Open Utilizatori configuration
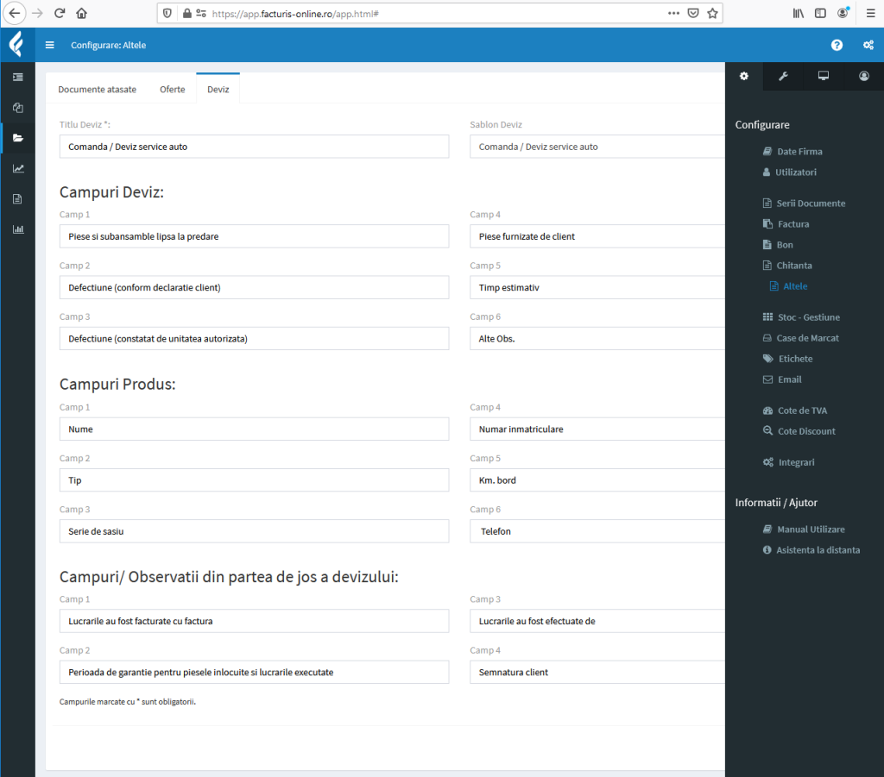The height and width of the screenshot is (777, 884). 789,172
